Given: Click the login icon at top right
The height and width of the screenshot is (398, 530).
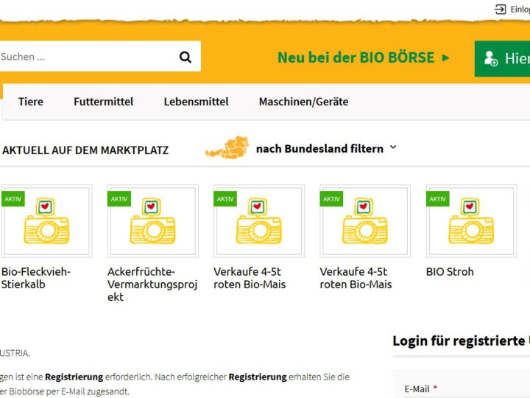Looking at the screenshot, I should pyautogui.click(x=501, y=9).
